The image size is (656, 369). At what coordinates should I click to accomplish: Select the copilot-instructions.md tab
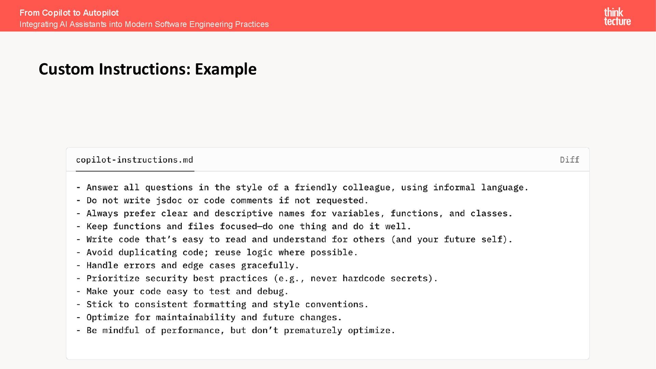[x=135, y=160]
